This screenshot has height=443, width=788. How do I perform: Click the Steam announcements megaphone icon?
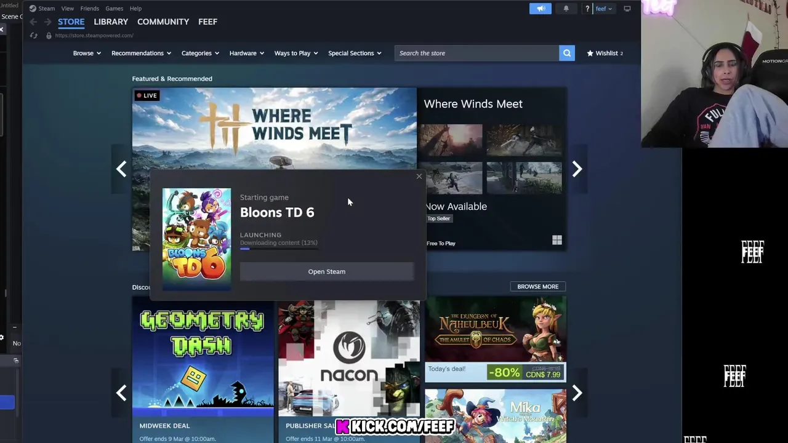coord(540,9)
